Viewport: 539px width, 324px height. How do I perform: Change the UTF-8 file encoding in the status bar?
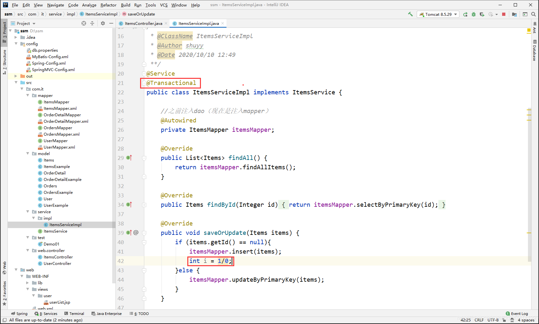point(493,320)
